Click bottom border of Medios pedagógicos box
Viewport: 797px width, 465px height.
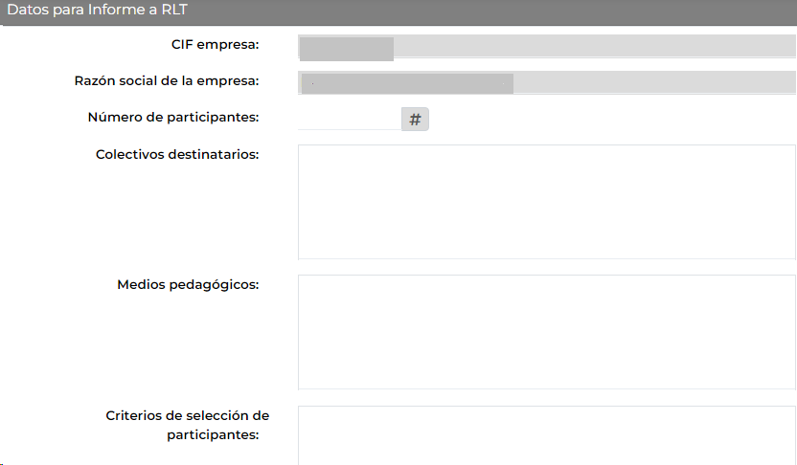click(x=546, y=389)
